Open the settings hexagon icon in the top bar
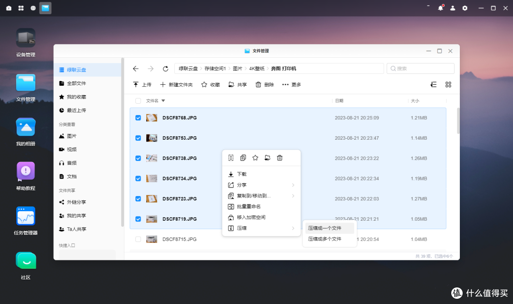Viewport: 513px width, 304px height. click(465, 8)
